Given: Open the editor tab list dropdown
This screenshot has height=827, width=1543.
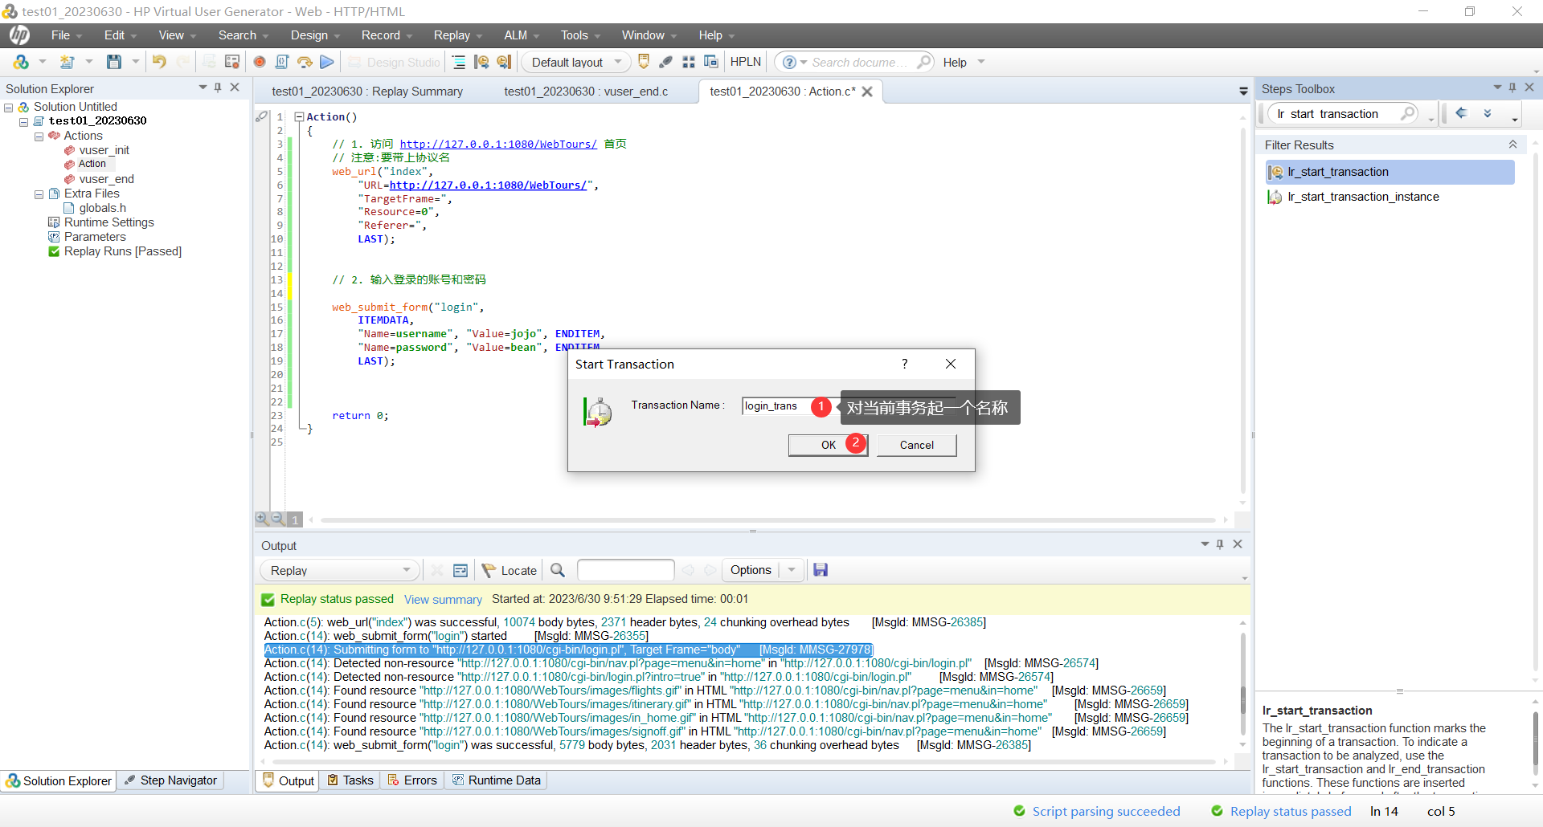Looking at the screenshot, I should (1243, 92).
